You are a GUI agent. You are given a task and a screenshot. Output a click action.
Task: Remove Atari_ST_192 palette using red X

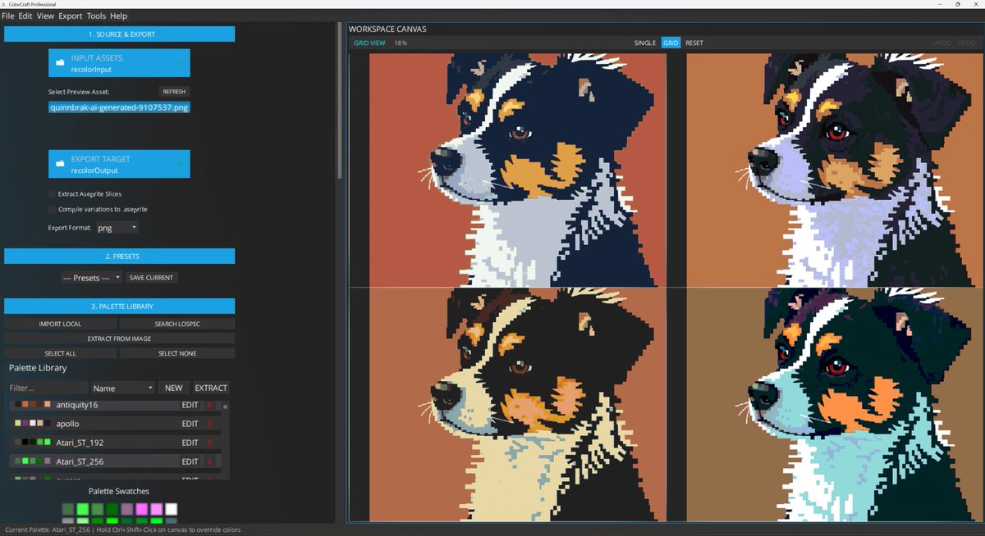(209, 443)
